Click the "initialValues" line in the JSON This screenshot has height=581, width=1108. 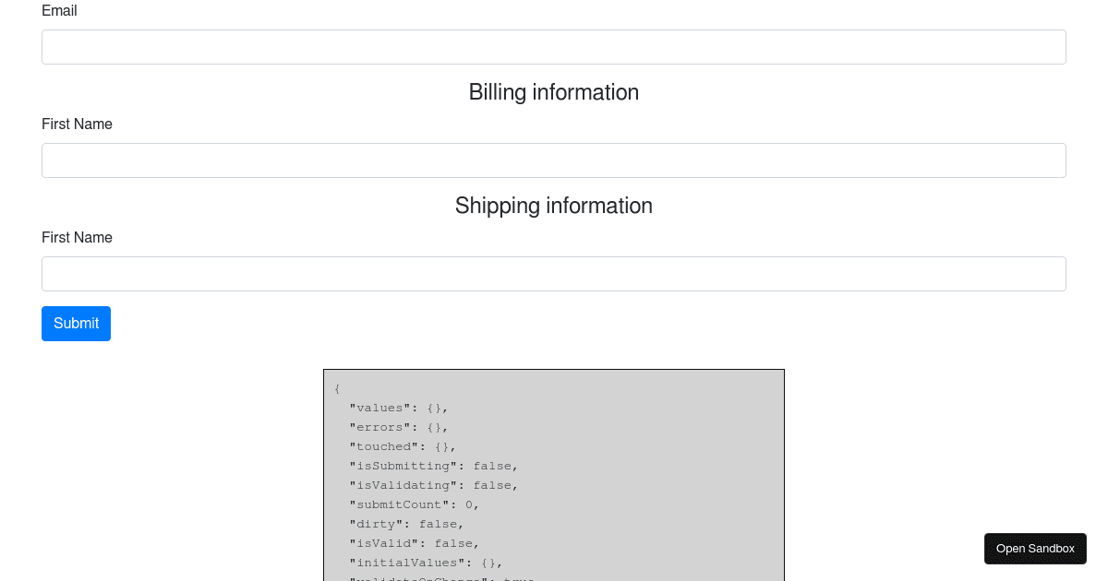click(x=426, y=563)
